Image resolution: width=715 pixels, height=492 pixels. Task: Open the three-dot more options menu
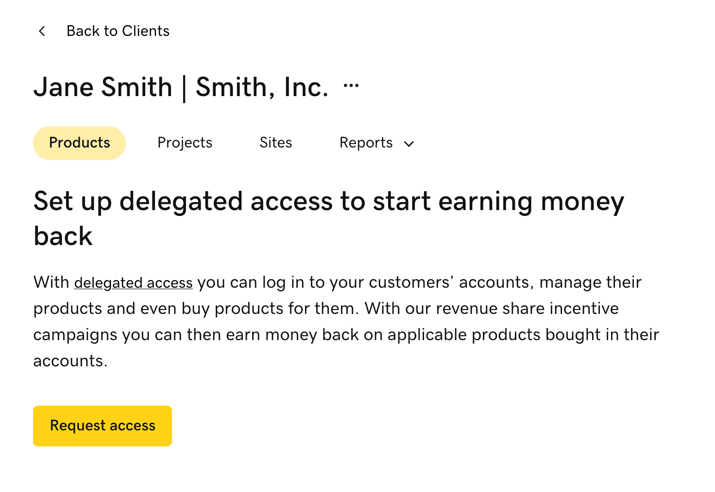pyautogui.click(x=351, y=86)
